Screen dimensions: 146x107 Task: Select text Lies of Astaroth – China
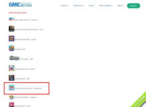click(x=22, y=106)
